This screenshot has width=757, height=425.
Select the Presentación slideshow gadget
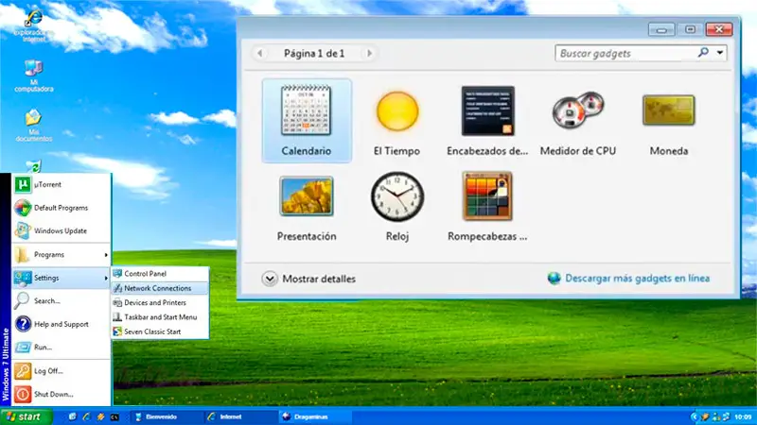coord(307,207)
